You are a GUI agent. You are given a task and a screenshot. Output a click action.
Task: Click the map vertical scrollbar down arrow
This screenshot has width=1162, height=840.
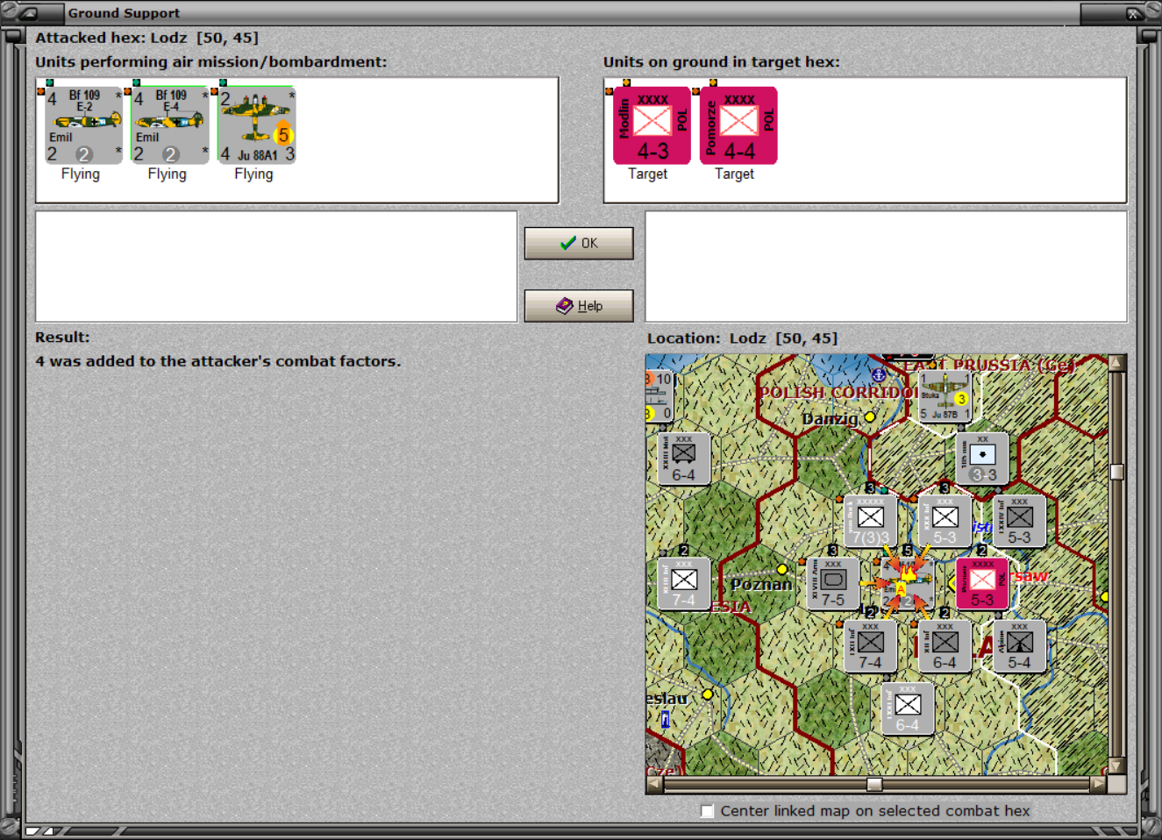tap(1116, 765)
